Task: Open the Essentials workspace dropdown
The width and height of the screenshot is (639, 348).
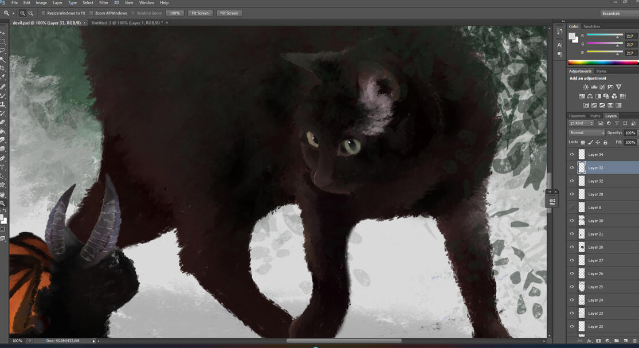Action: tap(618, 13)
